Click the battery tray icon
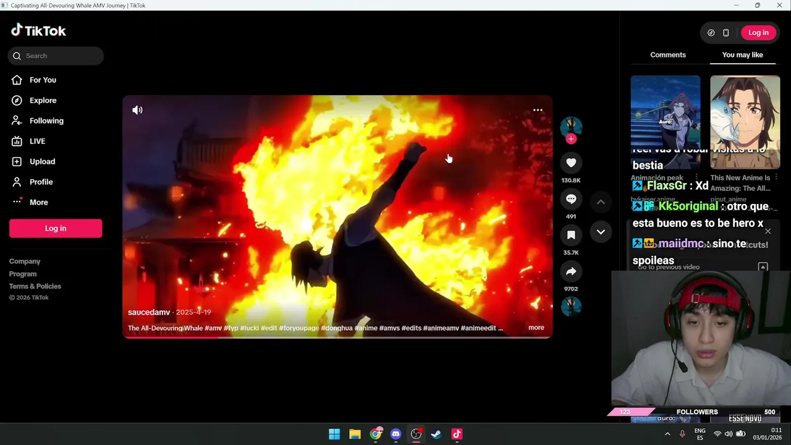The height and width of the screenshot is (445, 791). coord(740,434)
